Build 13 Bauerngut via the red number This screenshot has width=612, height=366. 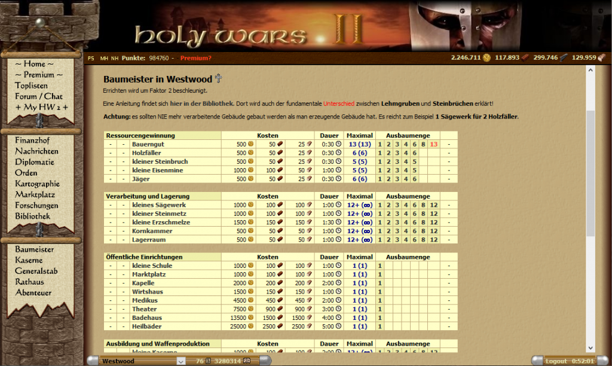[x=433, y=144]
